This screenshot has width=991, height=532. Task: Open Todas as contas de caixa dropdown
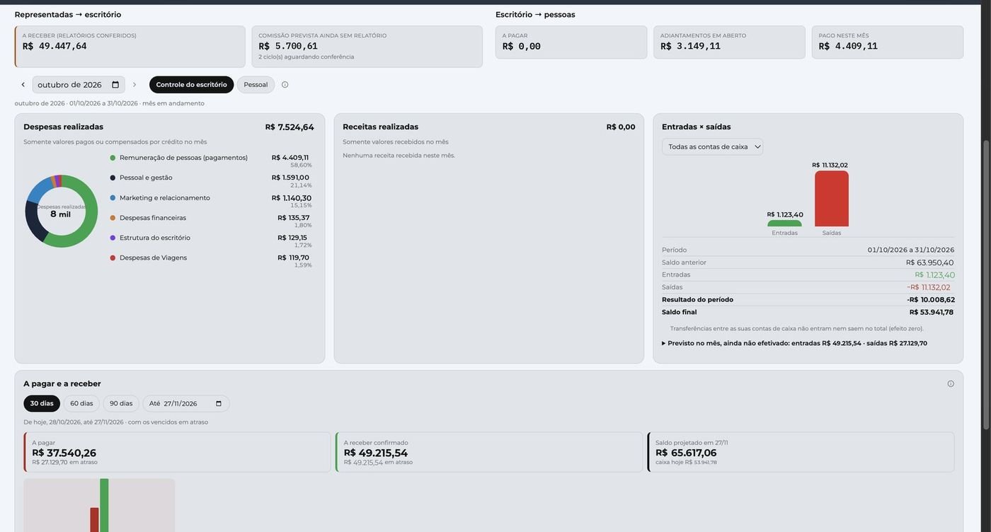(713, 147)
